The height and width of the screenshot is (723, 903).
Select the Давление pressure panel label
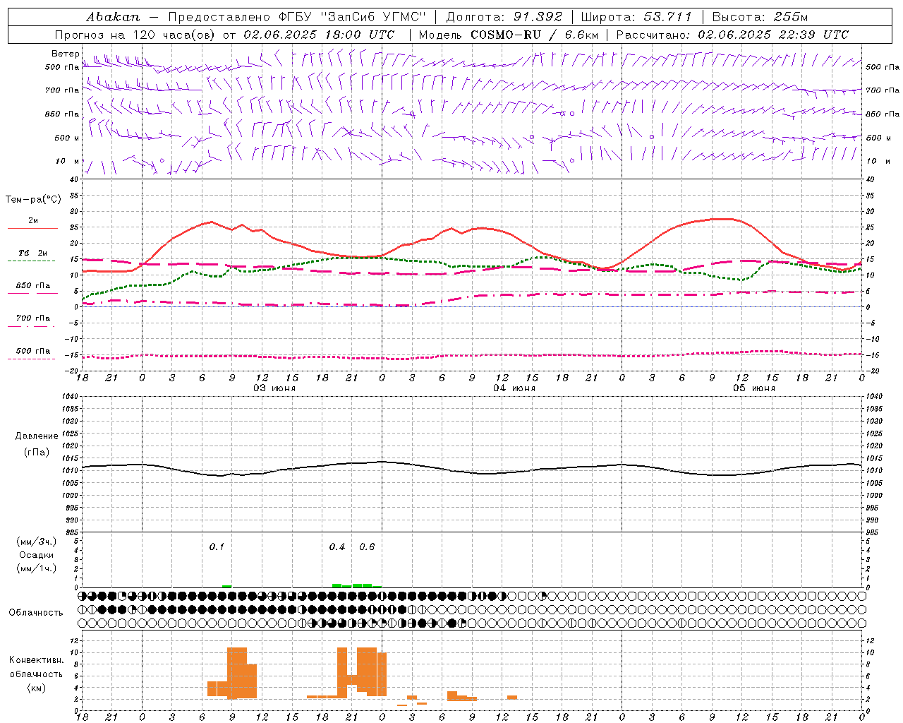[37, 436]
